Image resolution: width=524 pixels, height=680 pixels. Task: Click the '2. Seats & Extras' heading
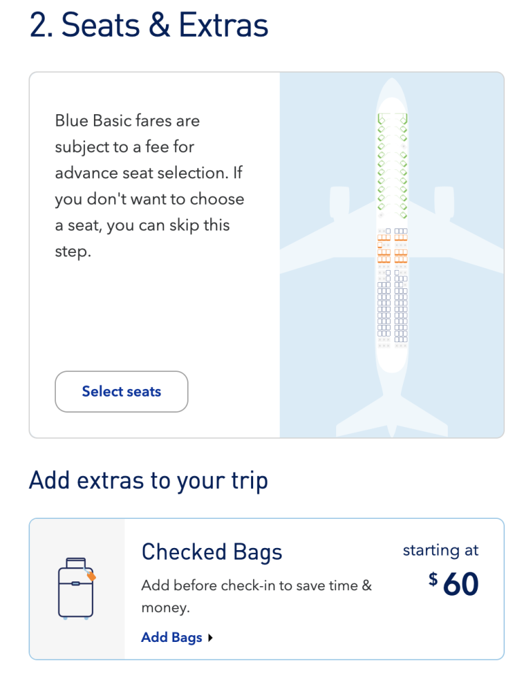[149, 24]
